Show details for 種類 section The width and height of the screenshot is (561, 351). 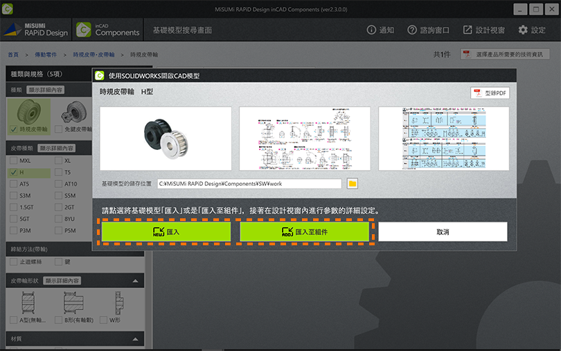coord(46,90)
